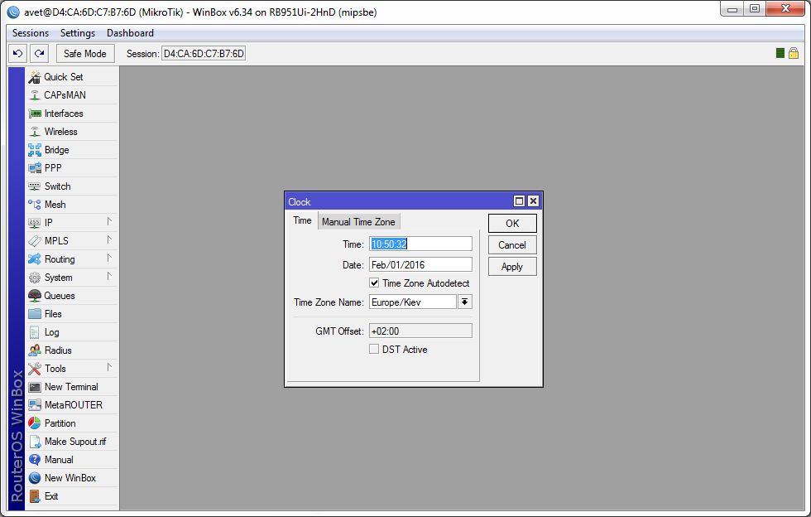Click into the Date input field
The height and width of the screenshot is (517, 811).
pos(420,265)
